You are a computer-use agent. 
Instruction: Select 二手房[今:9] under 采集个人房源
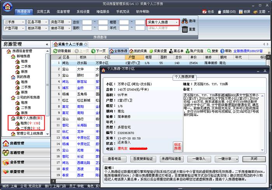click(x=28, y=128)
